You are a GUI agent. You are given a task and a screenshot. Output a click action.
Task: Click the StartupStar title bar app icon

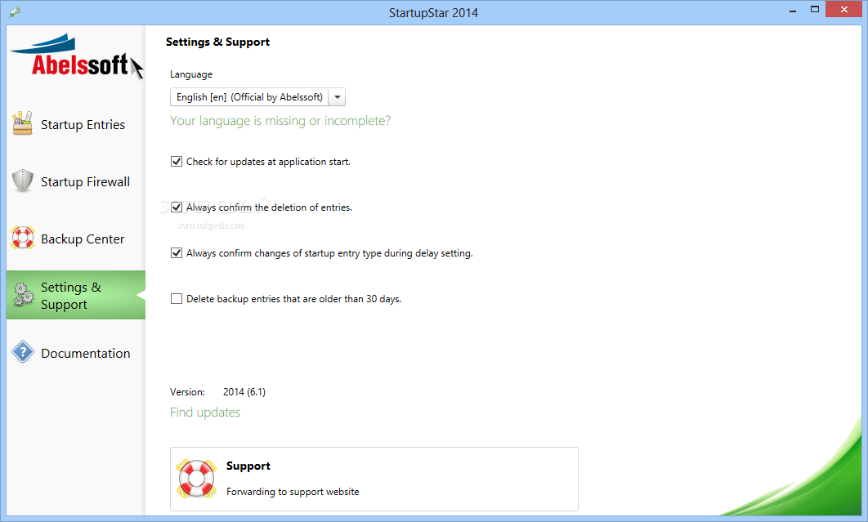15,11
